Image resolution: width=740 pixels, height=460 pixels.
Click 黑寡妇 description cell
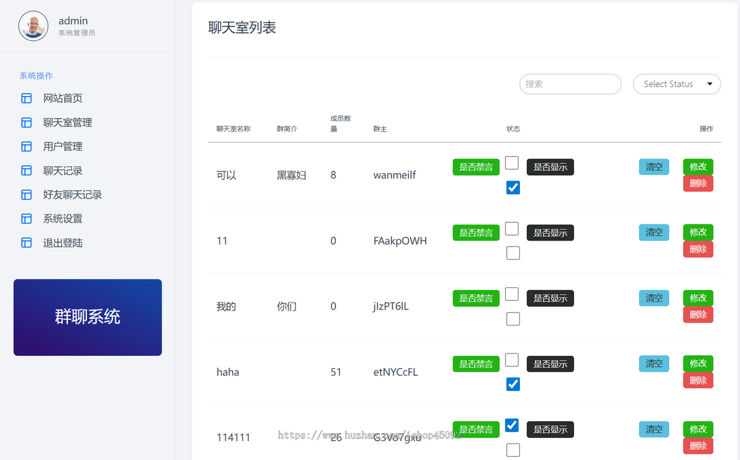click(291, 175)
